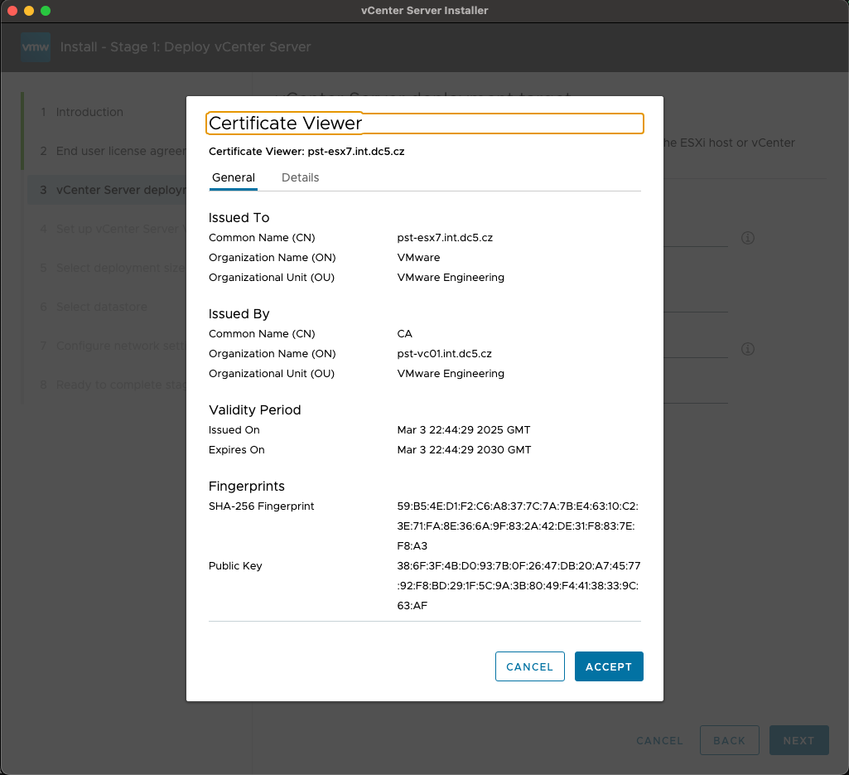Minimize the installer window with yellow button
Screen dimensions: 849x775
coord(29,11)
